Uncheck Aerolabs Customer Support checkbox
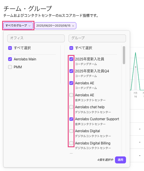 pos(71,119)
